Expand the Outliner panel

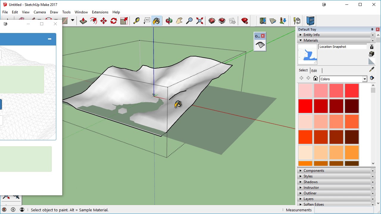coord(335,193)
